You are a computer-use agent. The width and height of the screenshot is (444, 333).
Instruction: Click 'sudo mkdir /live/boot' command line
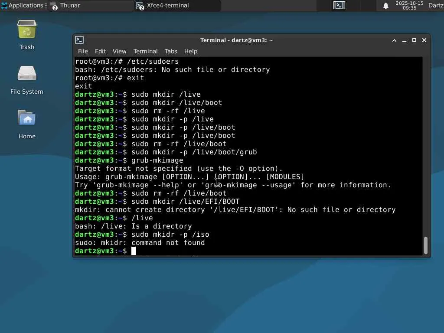point(148,102)
